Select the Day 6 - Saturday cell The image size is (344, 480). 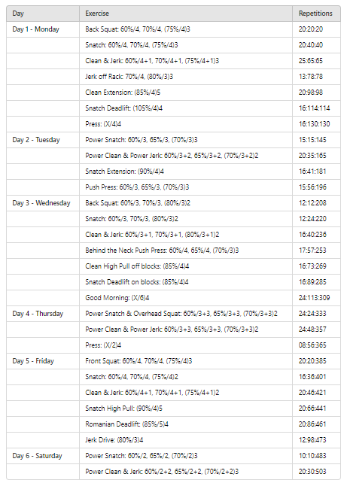[43, 456]
